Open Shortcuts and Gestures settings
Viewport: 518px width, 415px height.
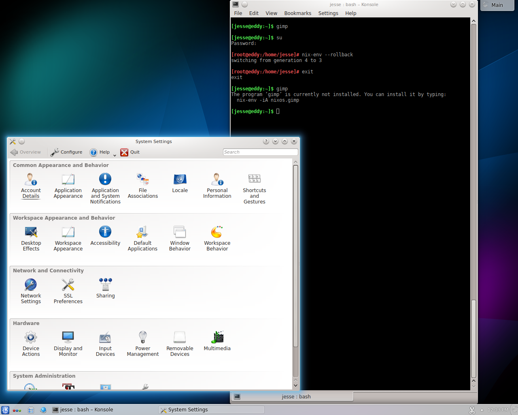click(255, 188)
